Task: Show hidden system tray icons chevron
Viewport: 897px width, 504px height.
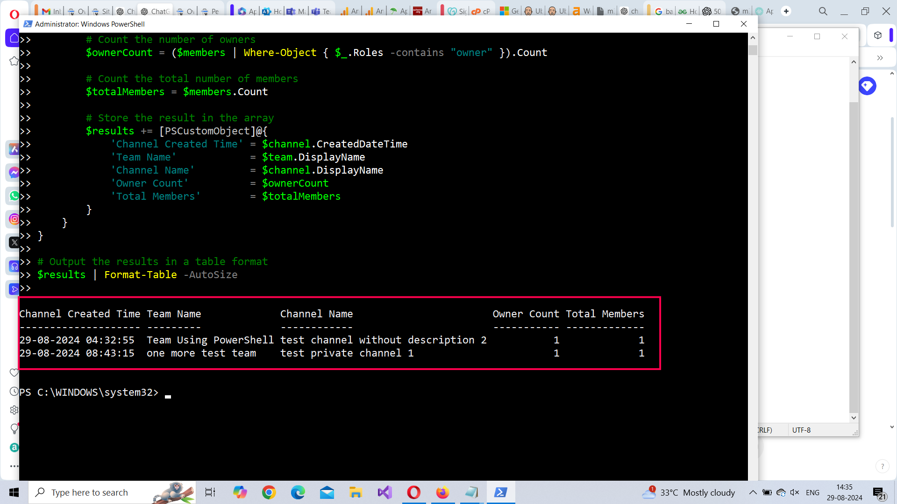Action: [753, 492]
